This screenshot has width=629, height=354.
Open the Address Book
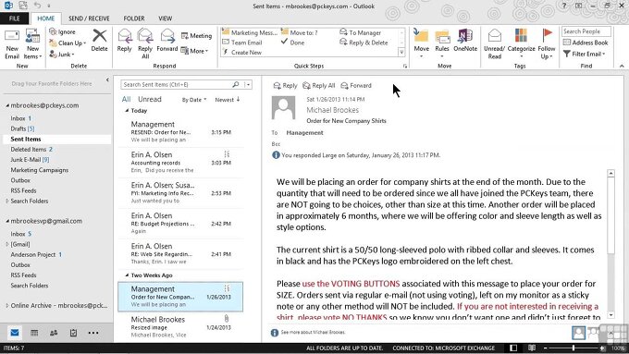point(586,43)
